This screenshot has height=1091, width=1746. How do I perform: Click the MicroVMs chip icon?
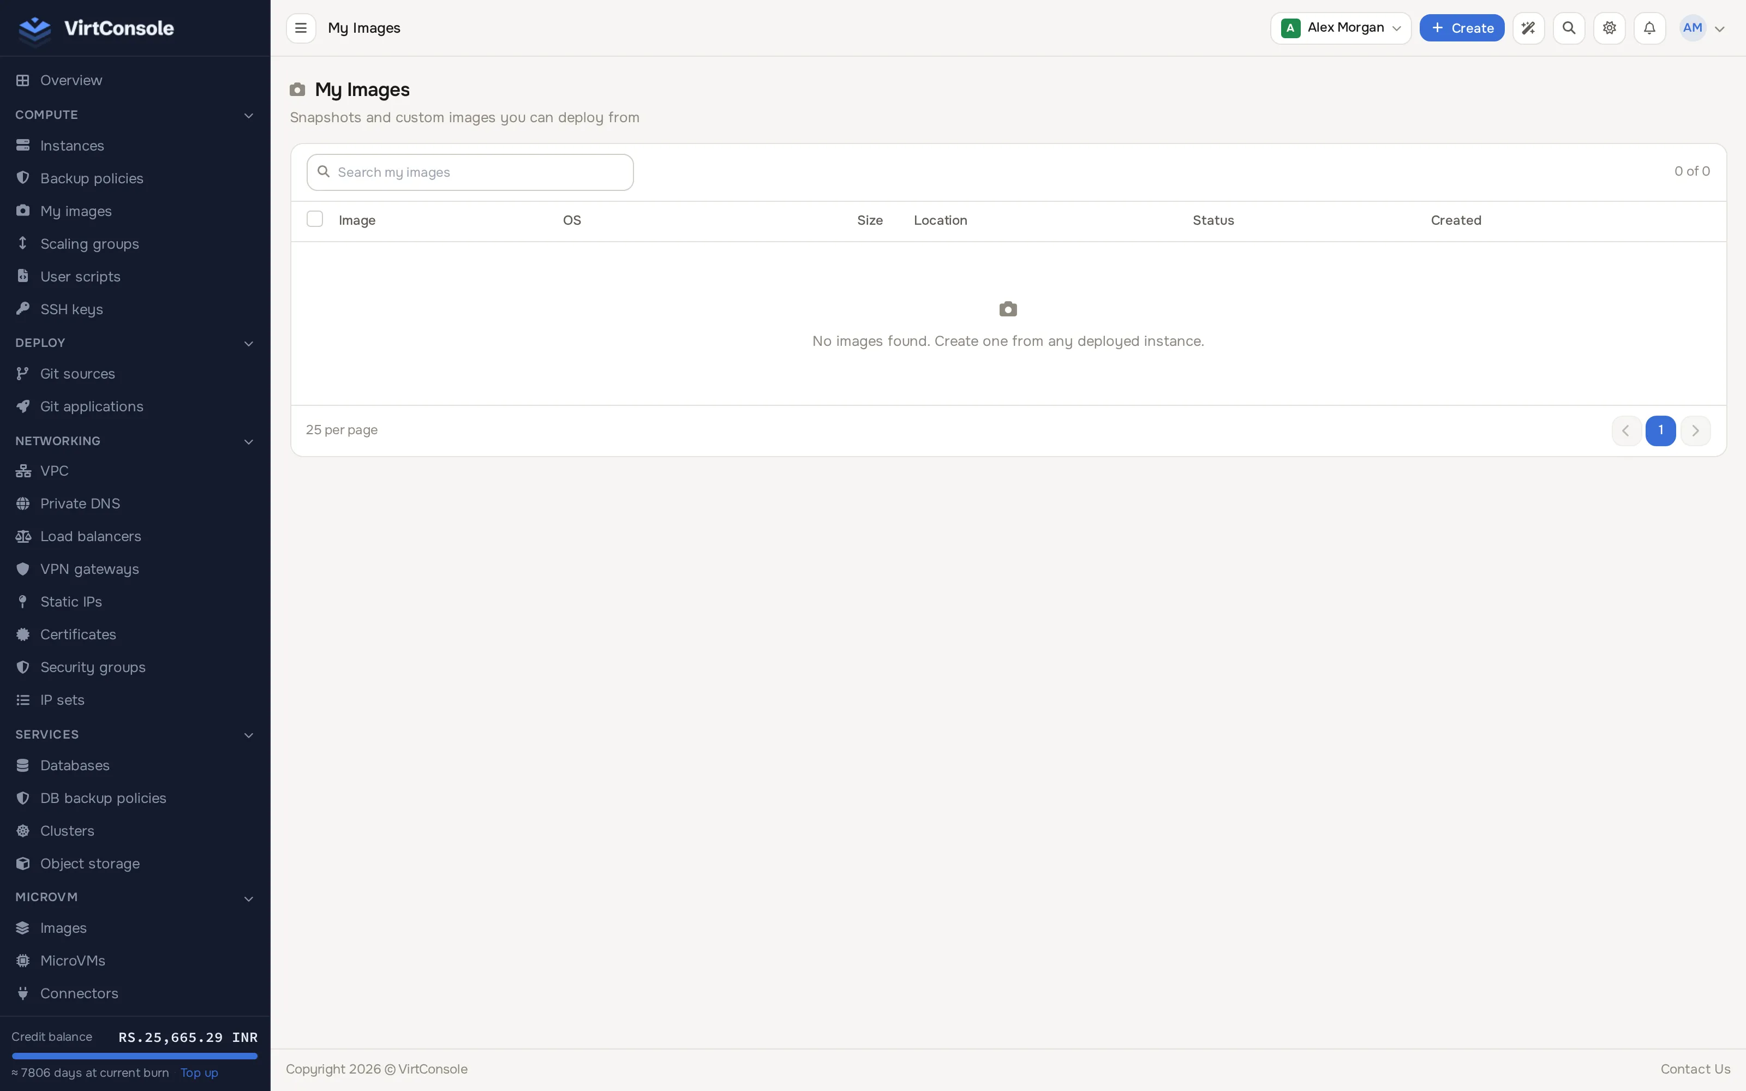pos(23,961)
